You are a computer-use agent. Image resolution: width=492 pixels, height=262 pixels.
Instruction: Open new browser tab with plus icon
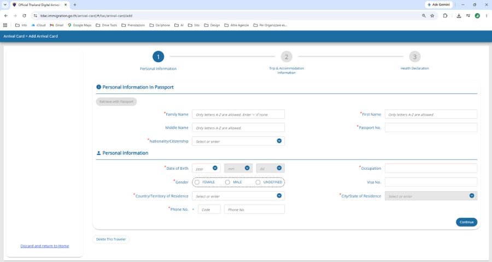tap(75, 5)
